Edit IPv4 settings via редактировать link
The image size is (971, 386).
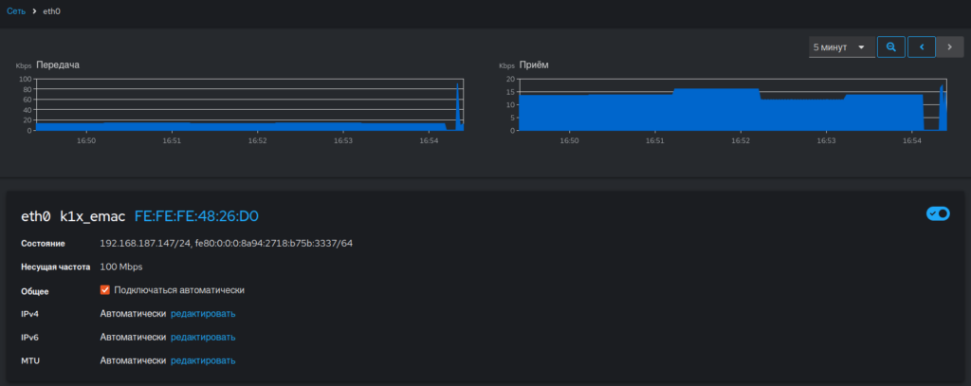click(203, 314)
